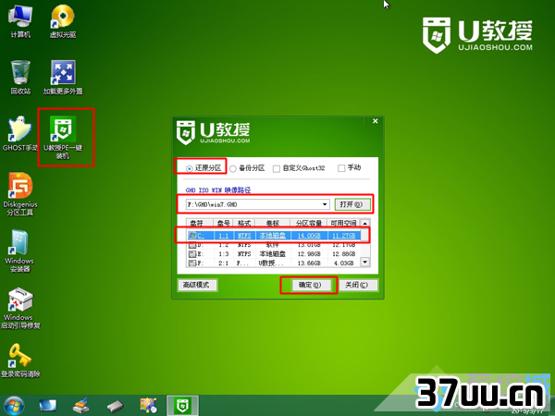The width and height of the screenshot is (555, 416).
Task: Click the 确定(O) button
Action: pyautogui.click(x=311, y=285)
